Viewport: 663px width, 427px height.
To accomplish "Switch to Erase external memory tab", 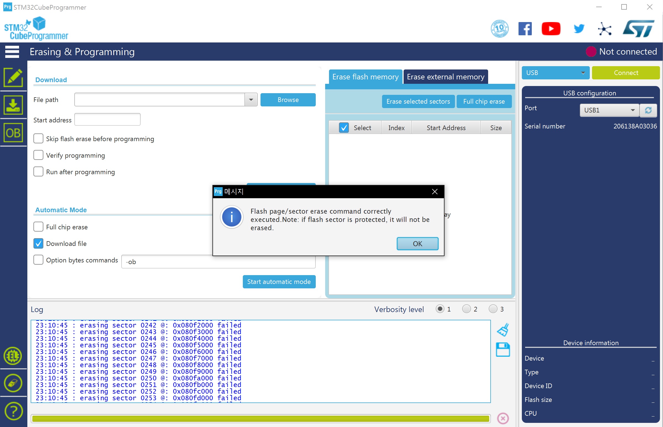I will tap(445, 77).
